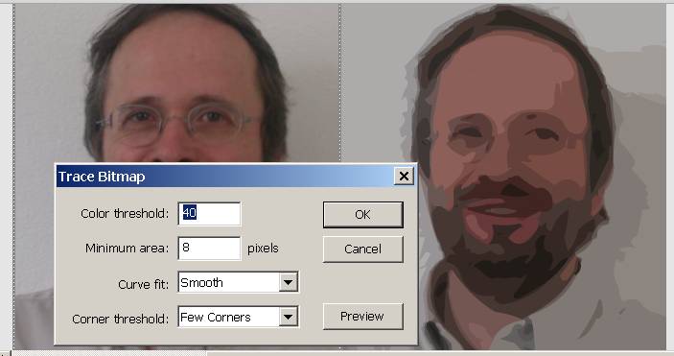Click the Preview button

point(362,317)
